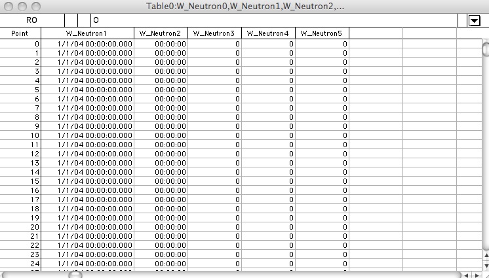Viewport: 489px width, 278px height.
Task: Click W_Neutron3 value in row 19
Action: click(214, 218)
